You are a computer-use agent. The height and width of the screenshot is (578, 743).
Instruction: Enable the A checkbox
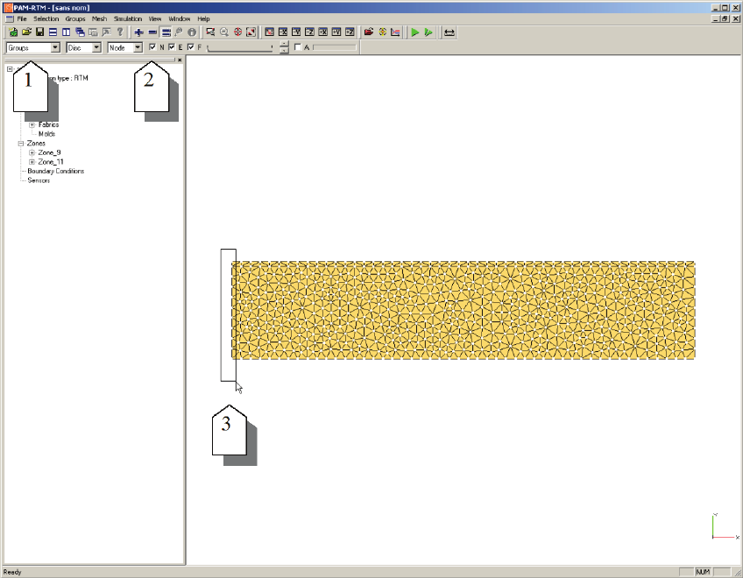coord(298,47)
